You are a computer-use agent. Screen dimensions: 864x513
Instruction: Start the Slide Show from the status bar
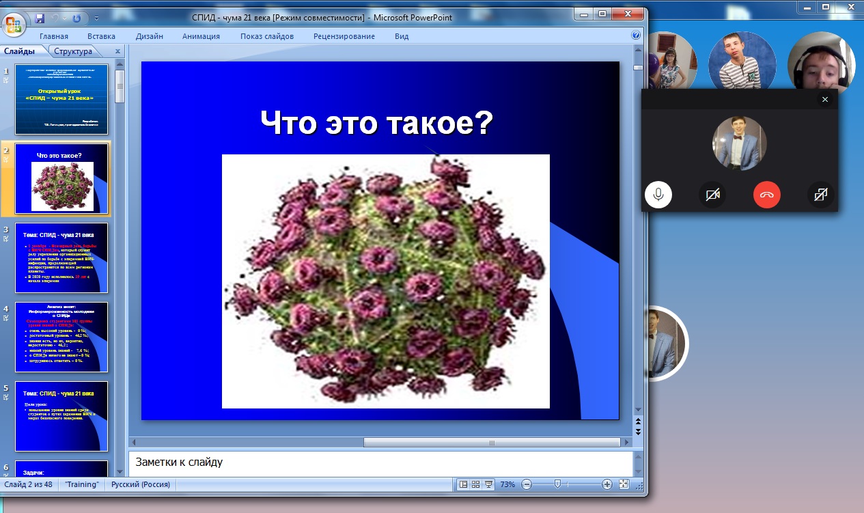(x=488, y=484)
